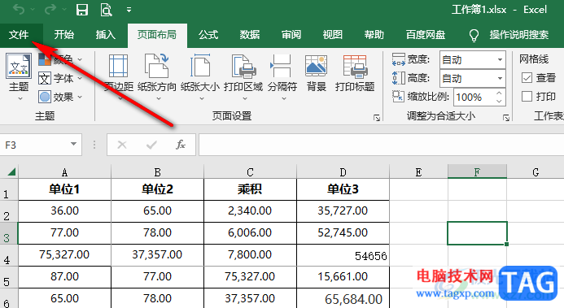This screenshot has width=564, height=308.
Task: Check the 网格线 打印 checkbox
Action: point(527,96)
